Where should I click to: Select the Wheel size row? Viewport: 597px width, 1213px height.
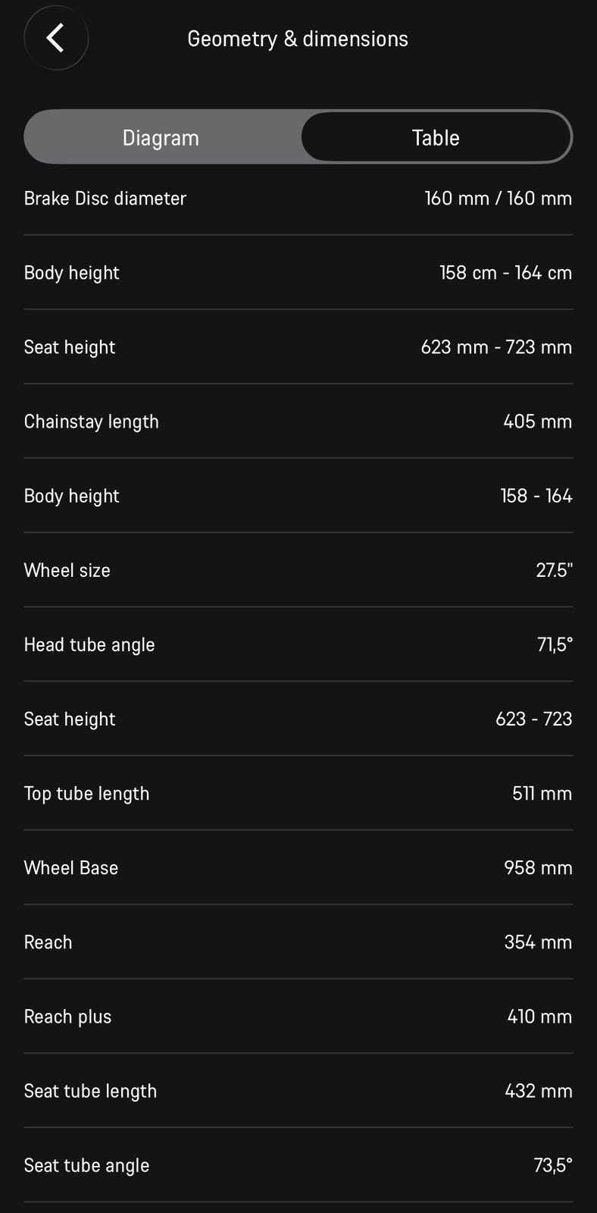click(298, 570)
